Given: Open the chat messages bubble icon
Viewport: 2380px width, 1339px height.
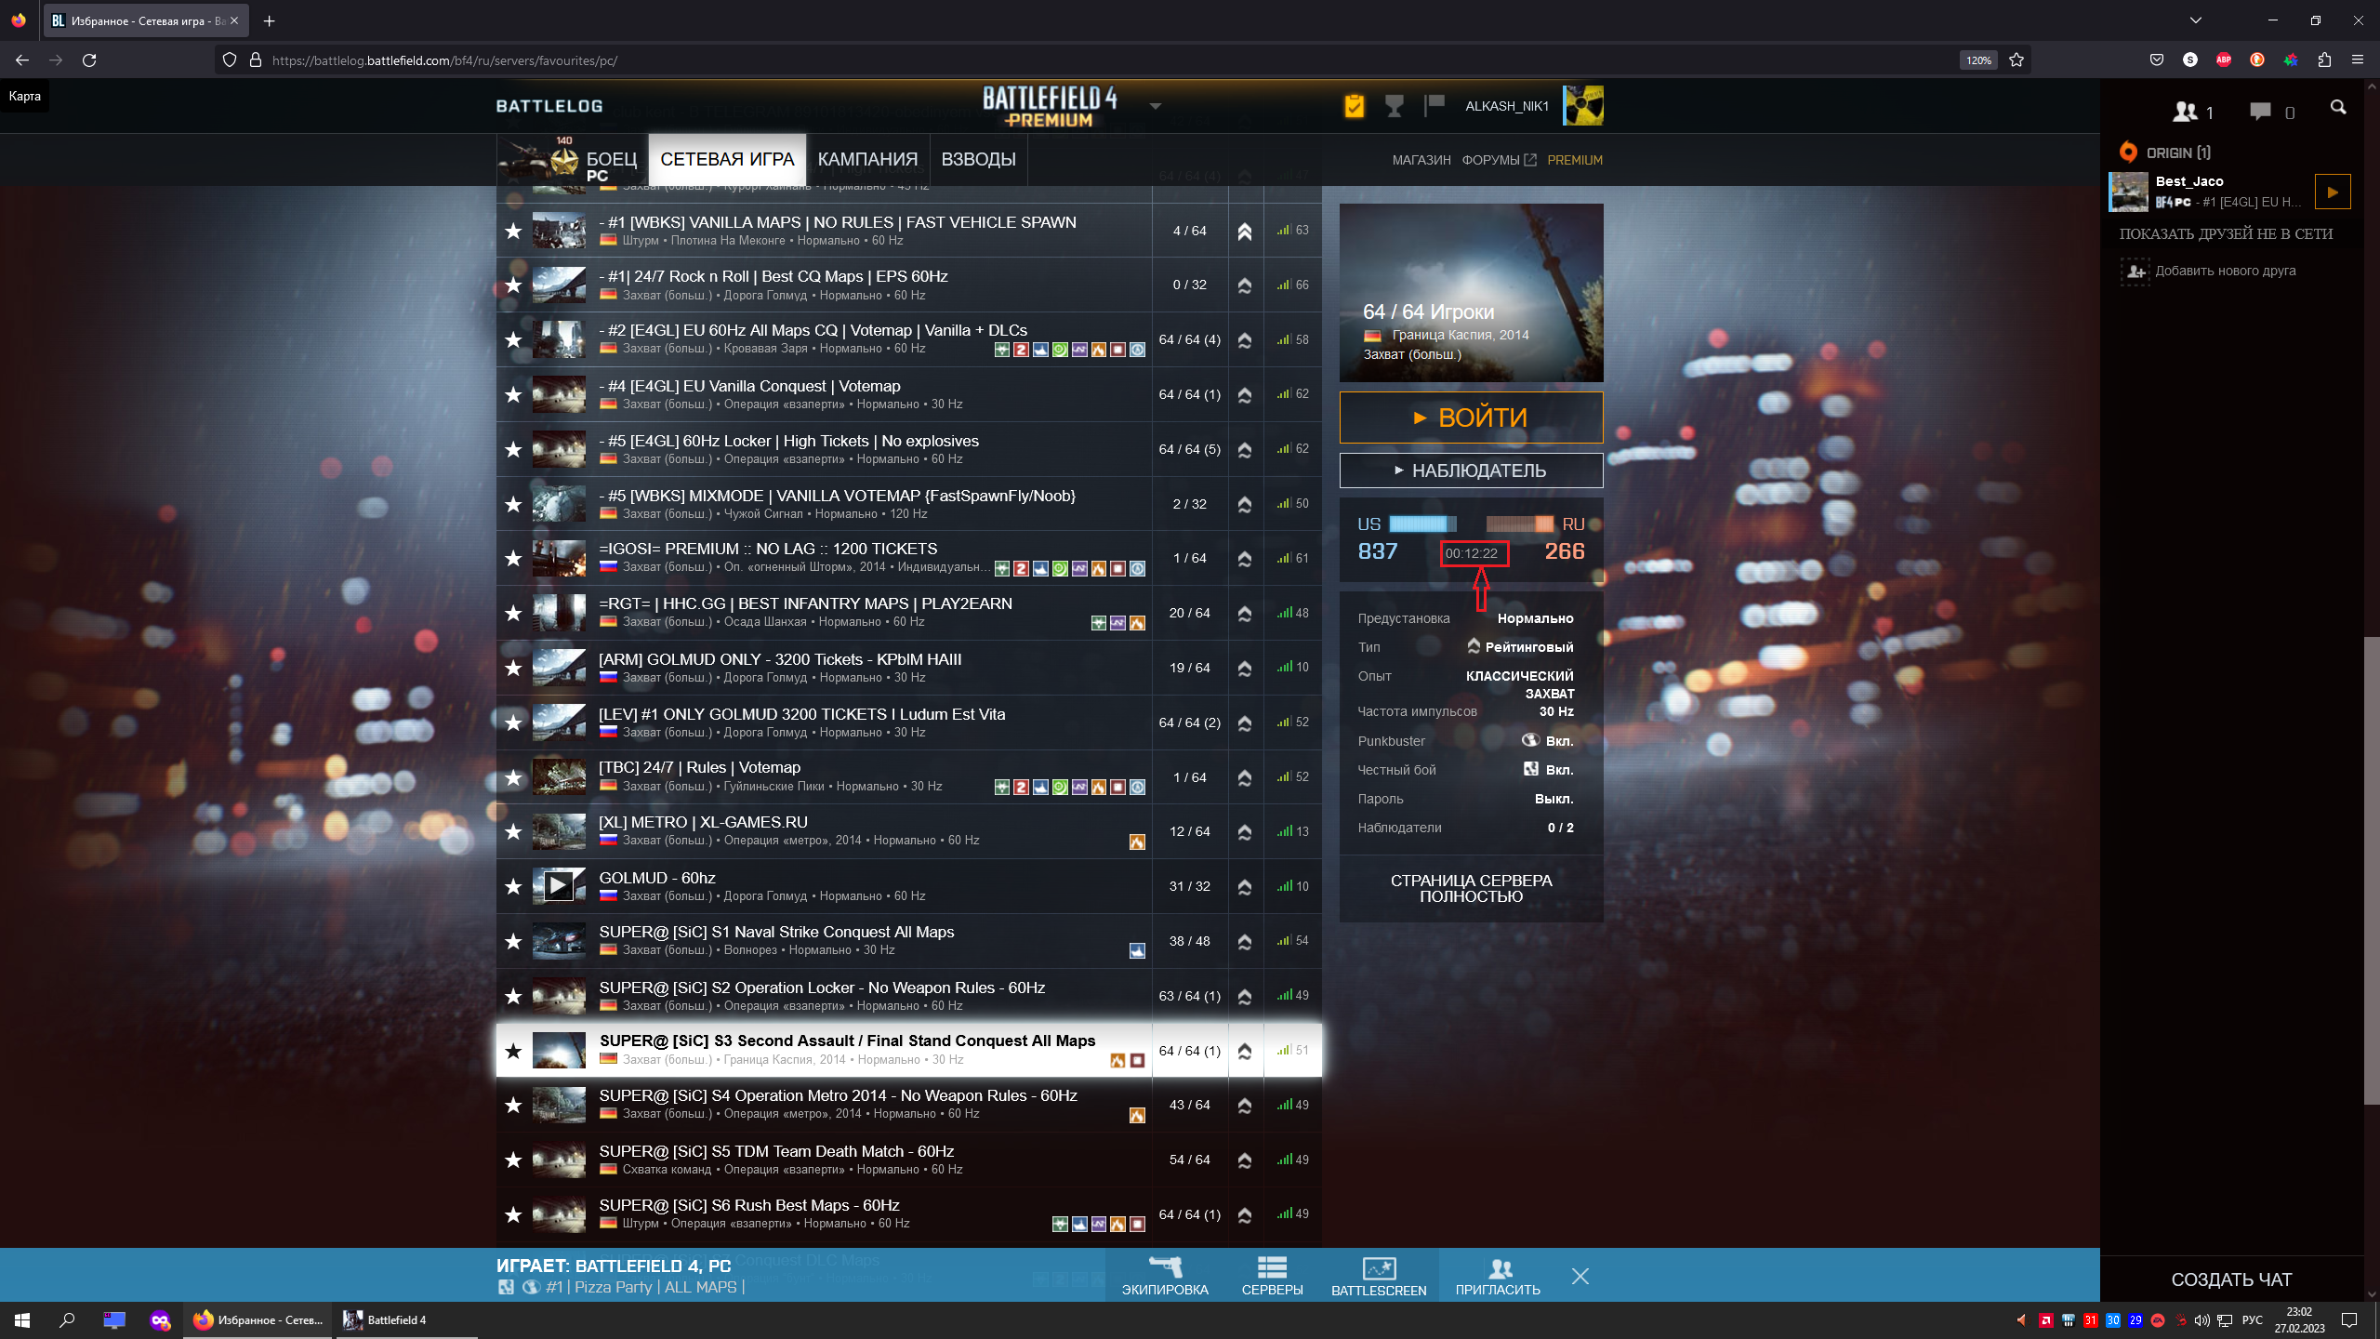Looking at the screenshot, I should [x=2260, y=112].
